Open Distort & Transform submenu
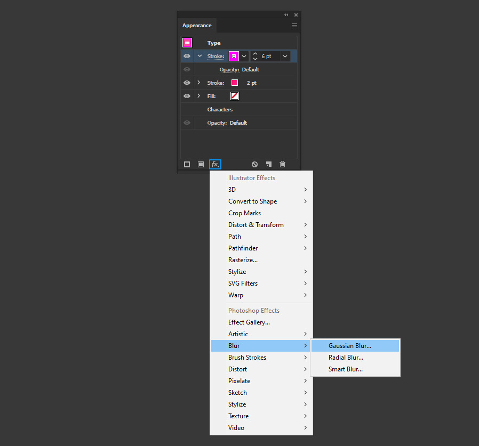479x446 pixels. [x=261, y=225]
